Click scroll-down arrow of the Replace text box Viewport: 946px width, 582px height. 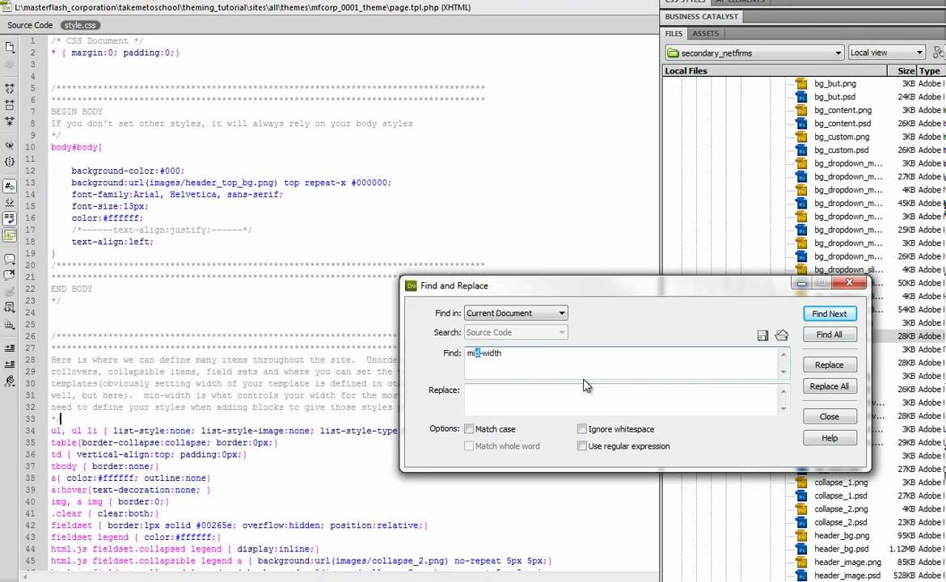pos(783,408)
